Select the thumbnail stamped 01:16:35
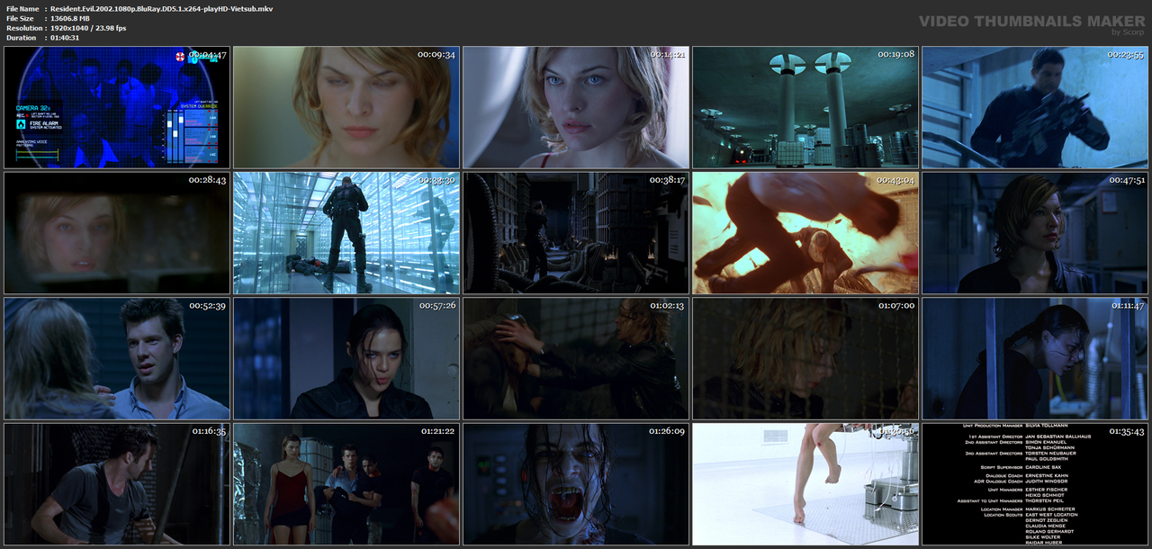 (x=117, y=484)
